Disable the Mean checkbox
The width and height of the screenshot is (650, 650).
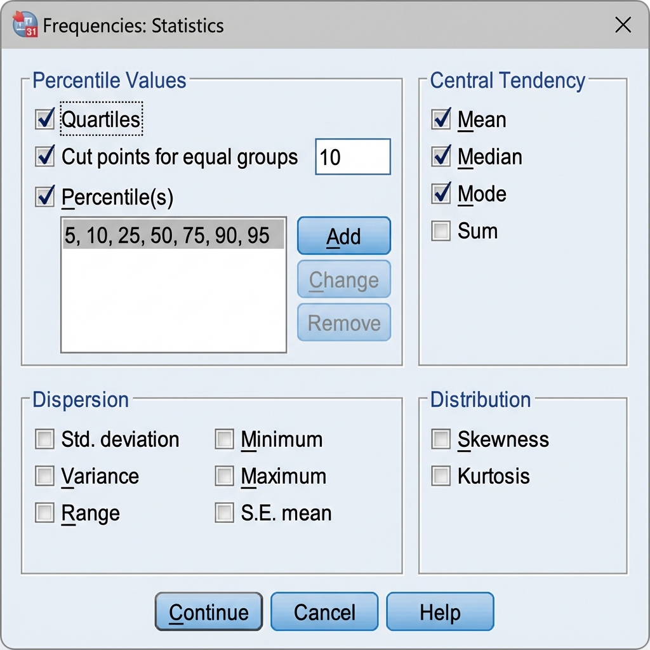[441, 119]
